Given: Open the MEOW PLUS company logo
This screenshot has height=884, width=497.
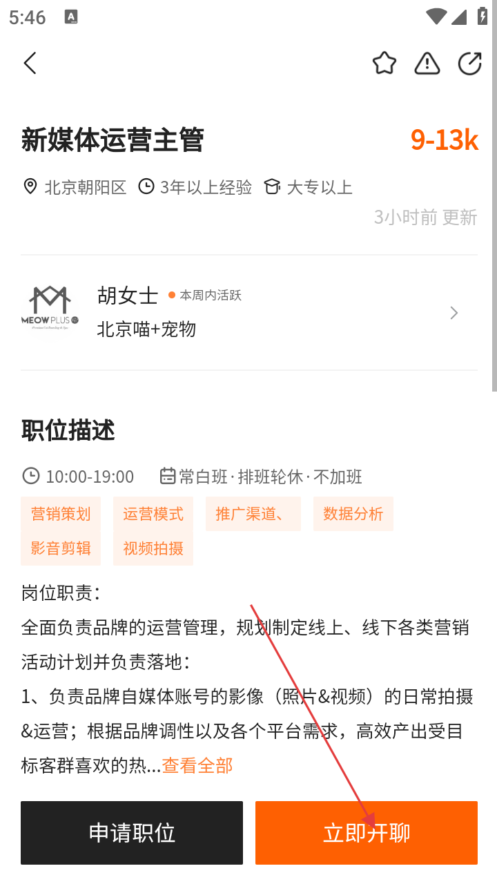Looking at the screenshot, I should (x=49, y=313).
